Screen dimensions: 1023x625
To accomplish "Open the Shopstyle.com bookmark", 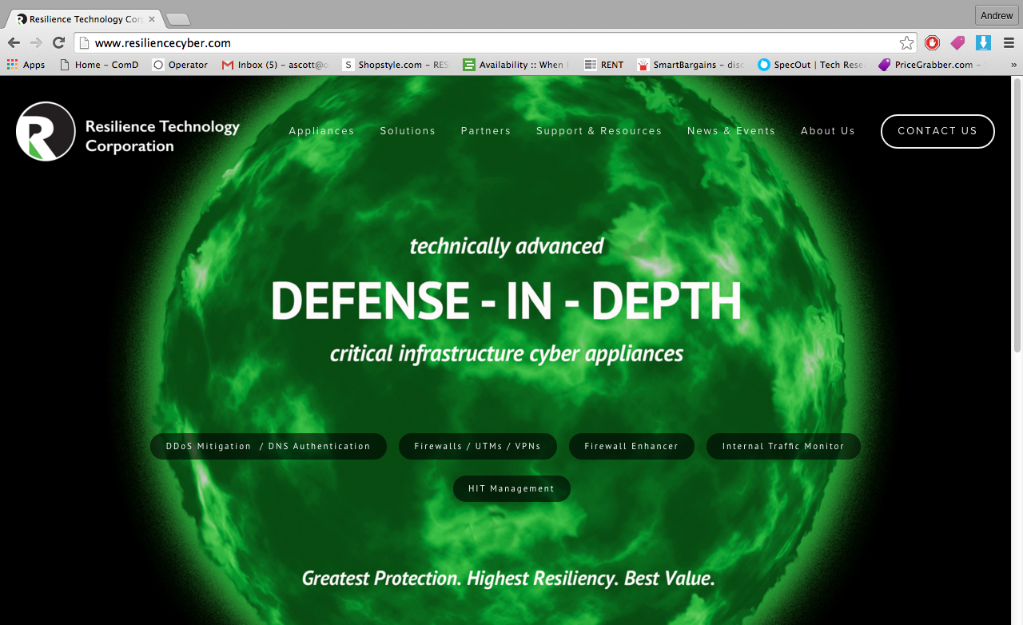I will pos(396,65).
